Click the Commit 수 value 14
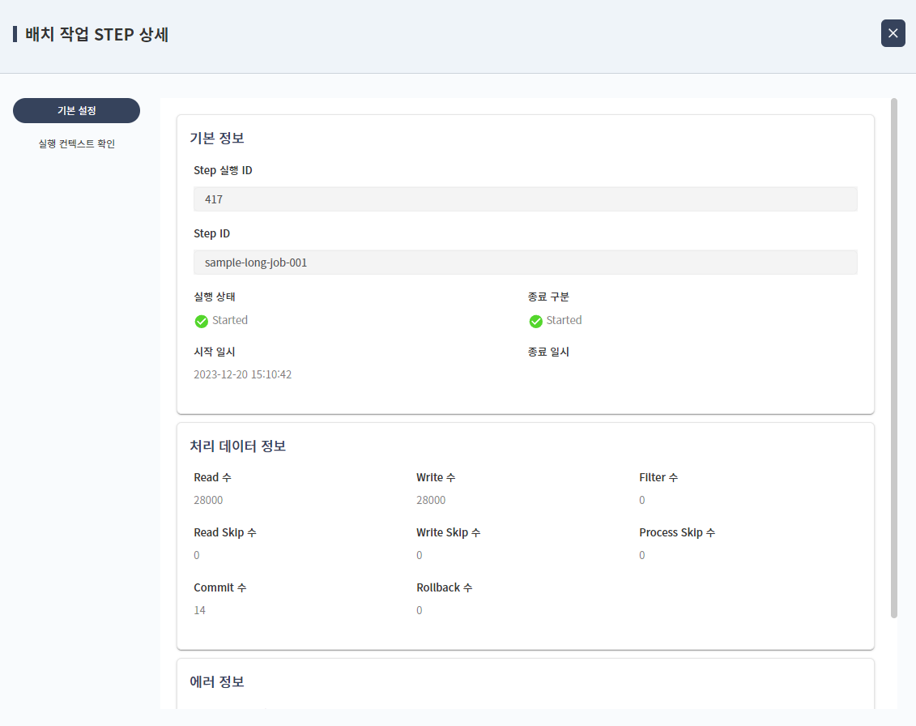The width and height of the screenshot is (916, 726). [199, 610]
